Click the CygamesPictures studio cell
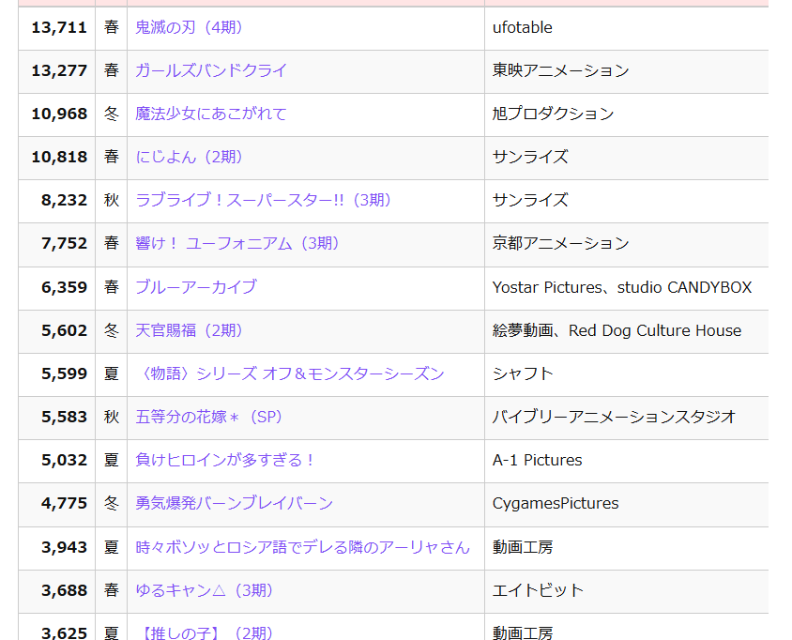 (x=556, y=503)
